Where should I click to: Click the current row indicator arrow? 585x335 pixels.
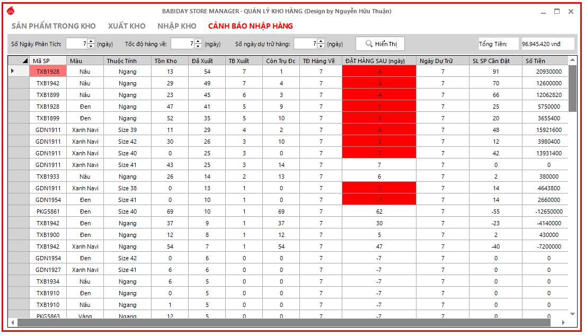(x=12, y=71)
